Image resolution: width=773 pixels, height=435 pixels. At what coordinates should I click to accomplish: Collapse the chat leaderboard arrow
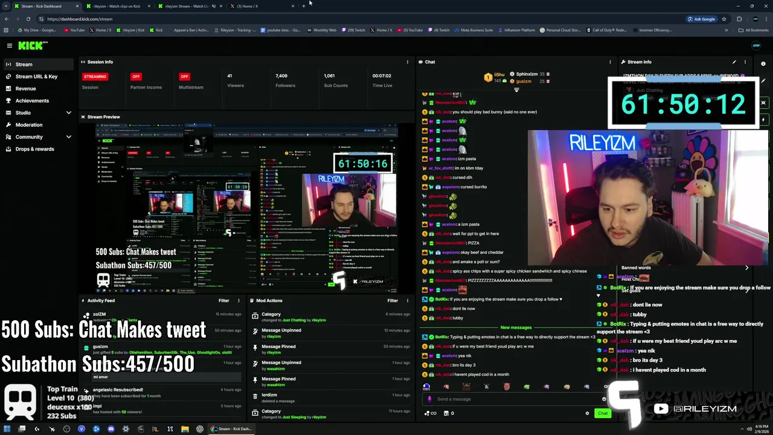pos(516,90)
